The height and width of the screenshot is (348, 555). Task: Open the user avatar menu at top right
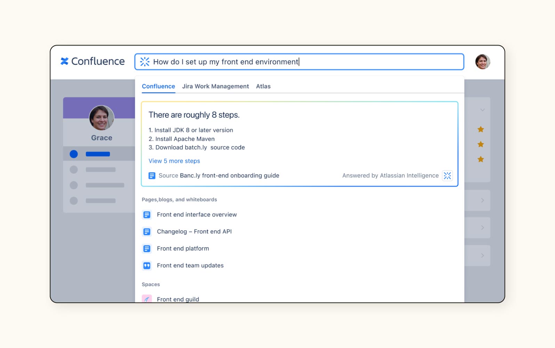click(x=483, y=62)
